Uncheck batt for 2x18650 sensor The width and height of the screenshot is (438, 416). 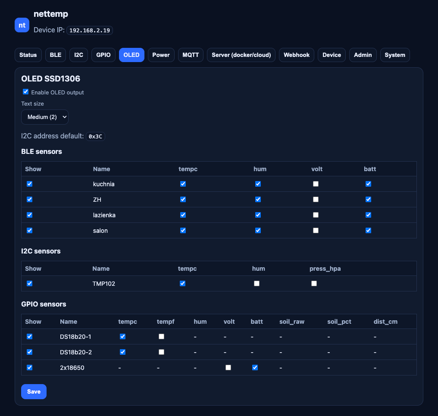tap(255, 367)
